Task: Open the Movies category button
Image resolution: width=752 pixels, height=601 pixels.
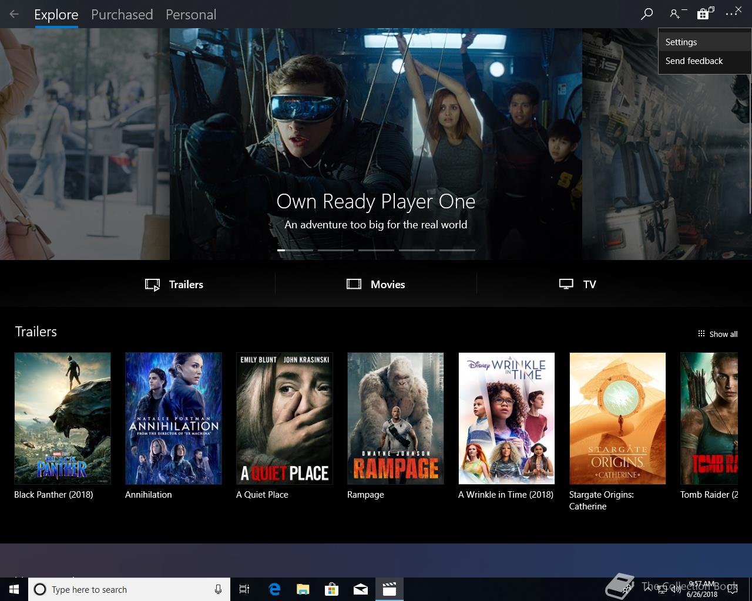Action: (376, 285)
